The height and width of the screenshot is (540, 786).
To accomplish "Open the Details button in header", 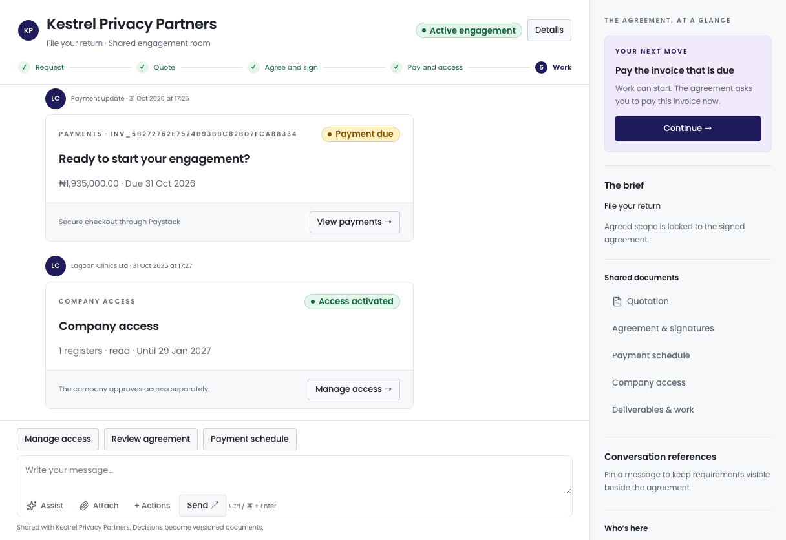I will tap(549, 30).
